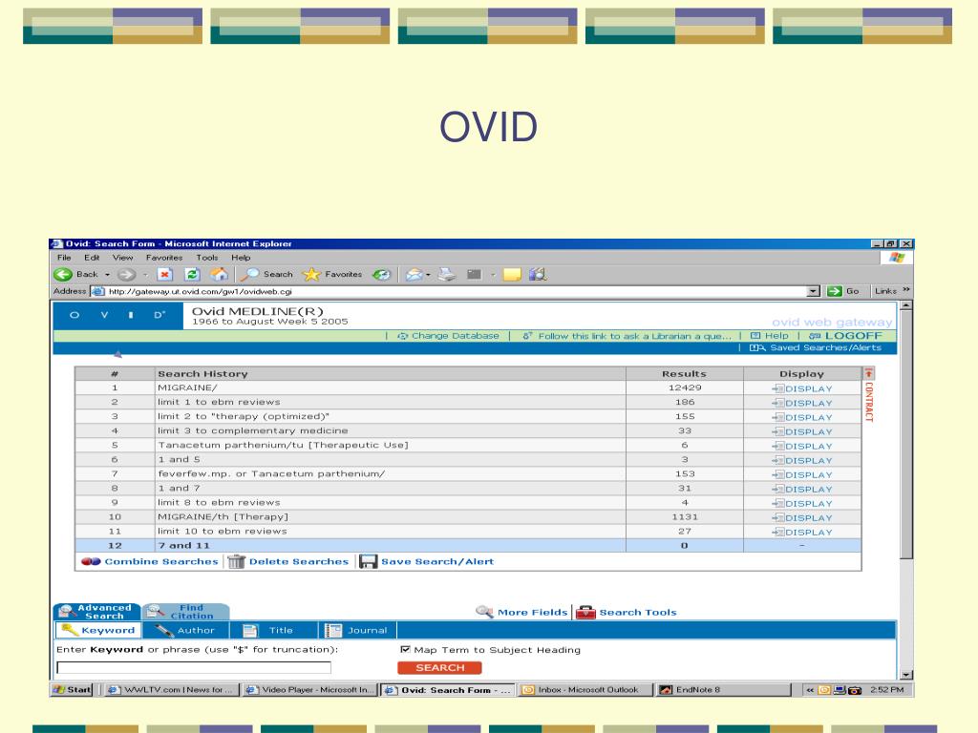This screenshot has width=978, height=733.
Task: Click the Contract search history arrow icon
Action: (868, 373)
